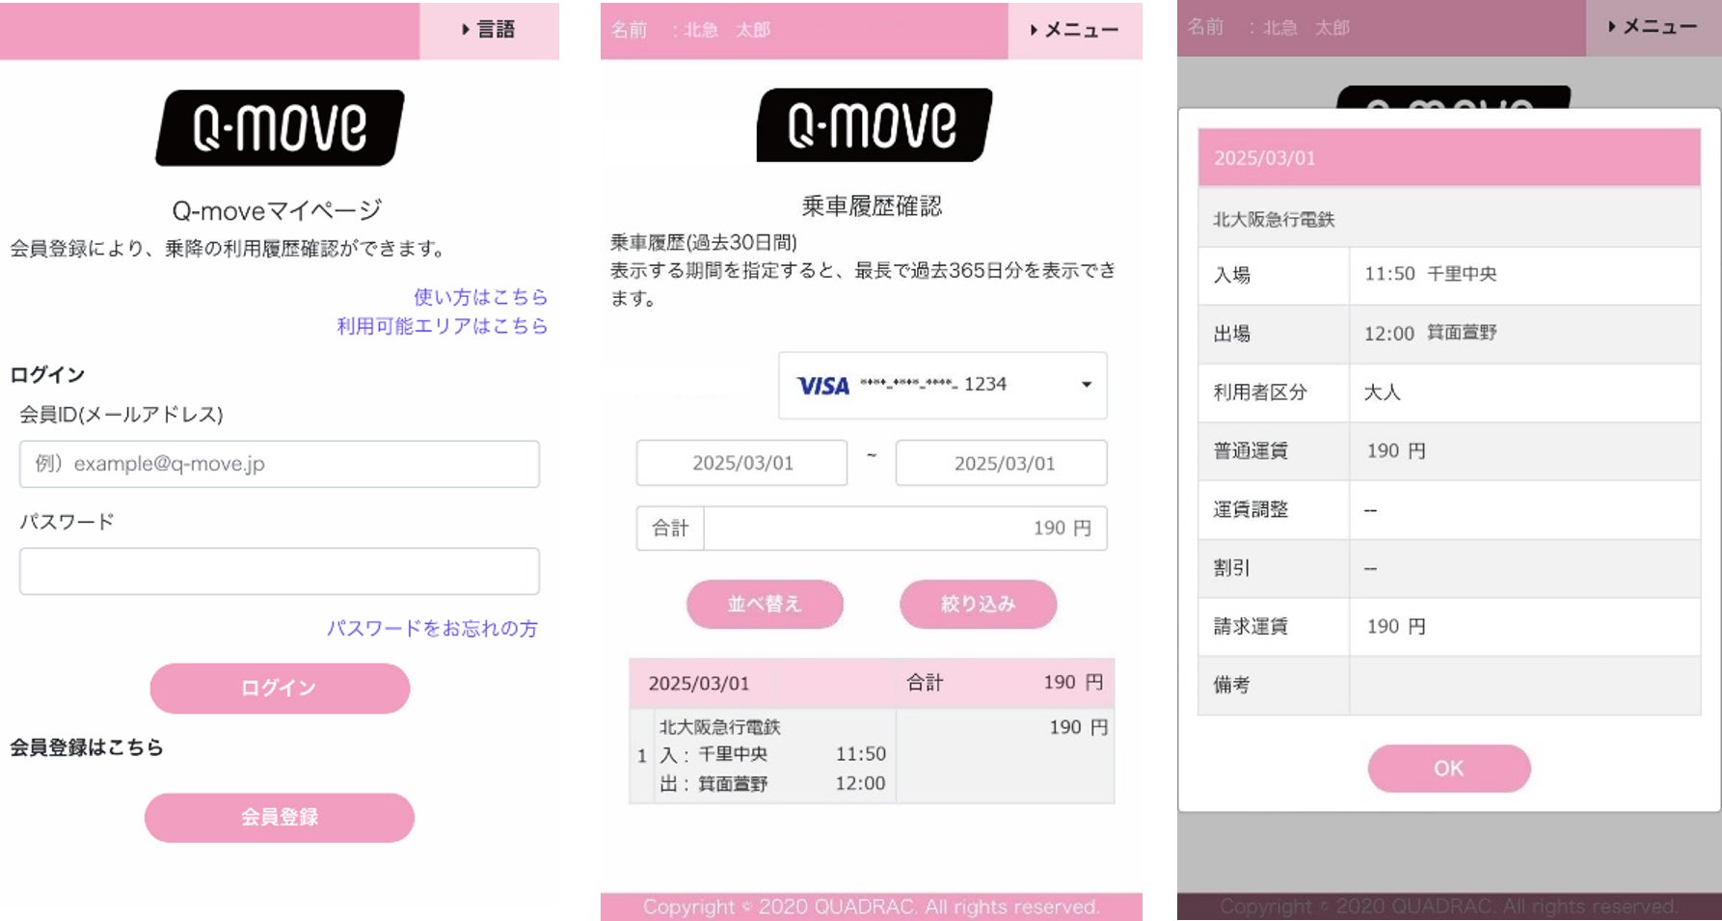Select the start date field before the tilde
Viewport: 1722px width, 921px height.
742,463
